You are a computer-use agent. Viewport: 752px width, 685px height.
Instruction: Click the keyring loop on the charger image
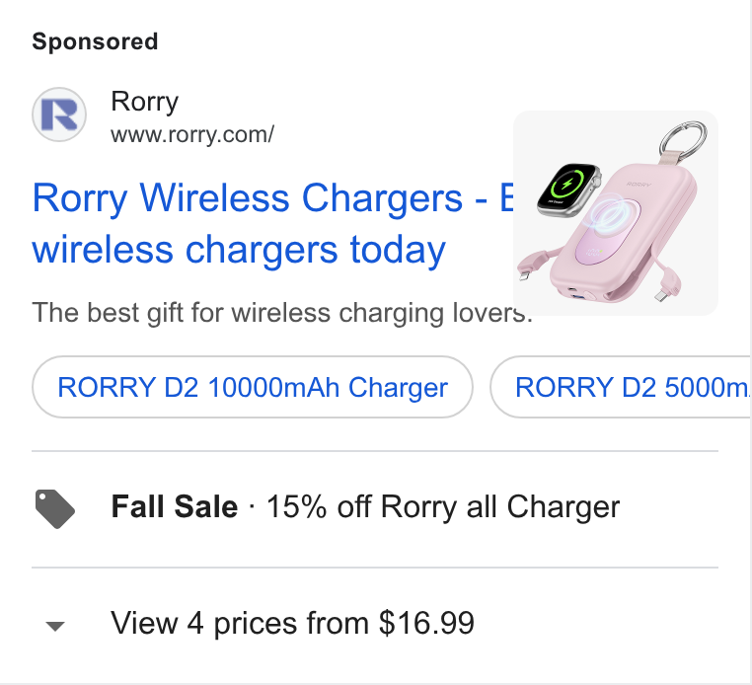click(x=684, y=137)
